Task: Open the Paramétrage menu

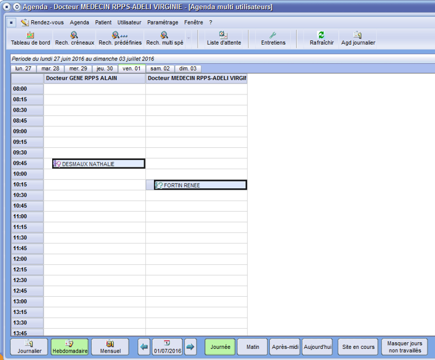Action: point(163,23)
